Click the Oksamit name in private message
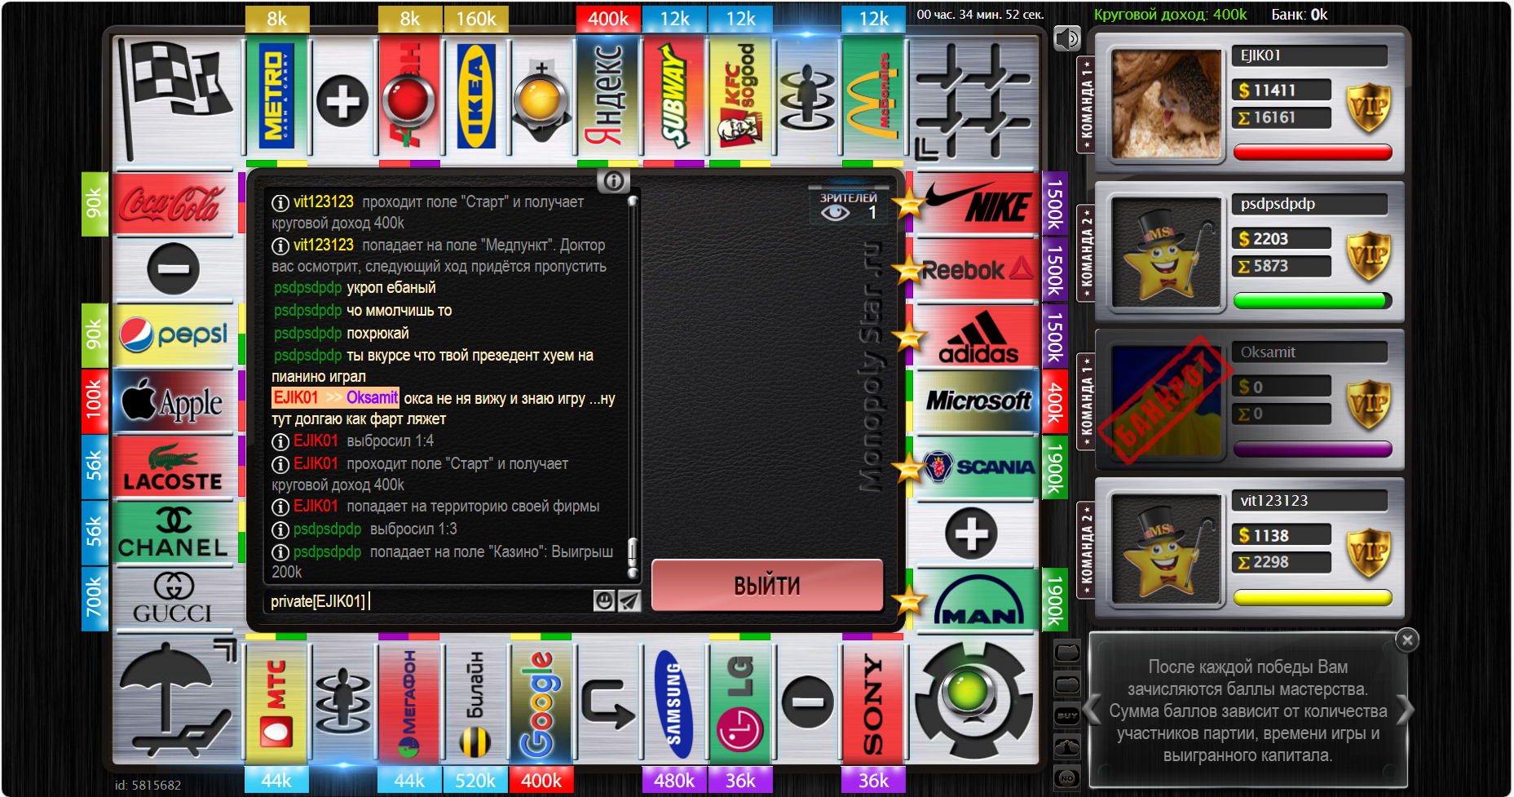This screenshot has height=797, width=1514. tap(372, 397)
